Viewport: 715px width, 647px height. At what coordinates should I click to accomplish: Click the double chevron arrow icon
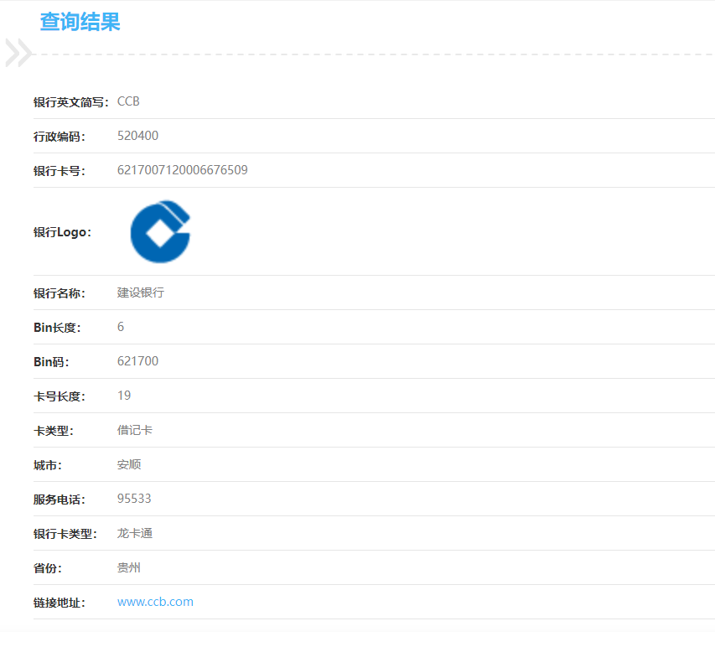tap(18, 53)
